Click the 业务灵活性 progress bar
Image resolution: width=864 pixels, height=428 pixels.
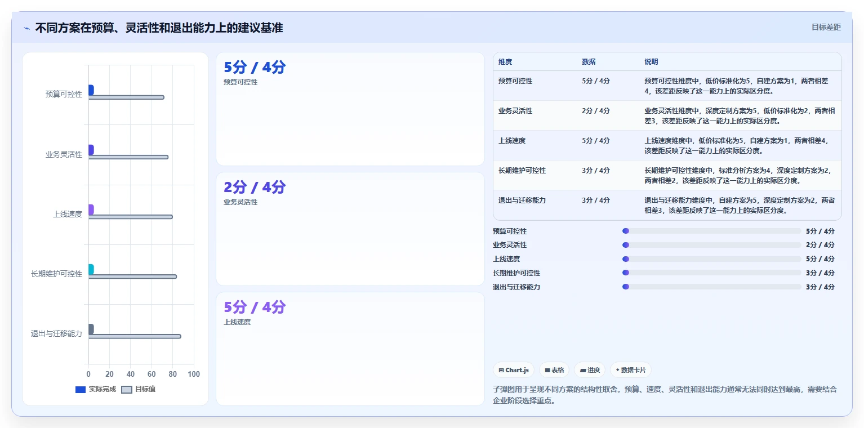tap(711, 245)
